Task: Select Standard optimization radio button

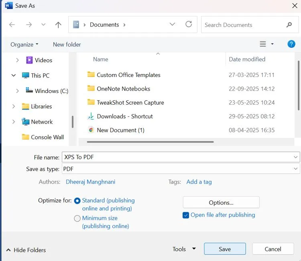Action: (77, 200)
